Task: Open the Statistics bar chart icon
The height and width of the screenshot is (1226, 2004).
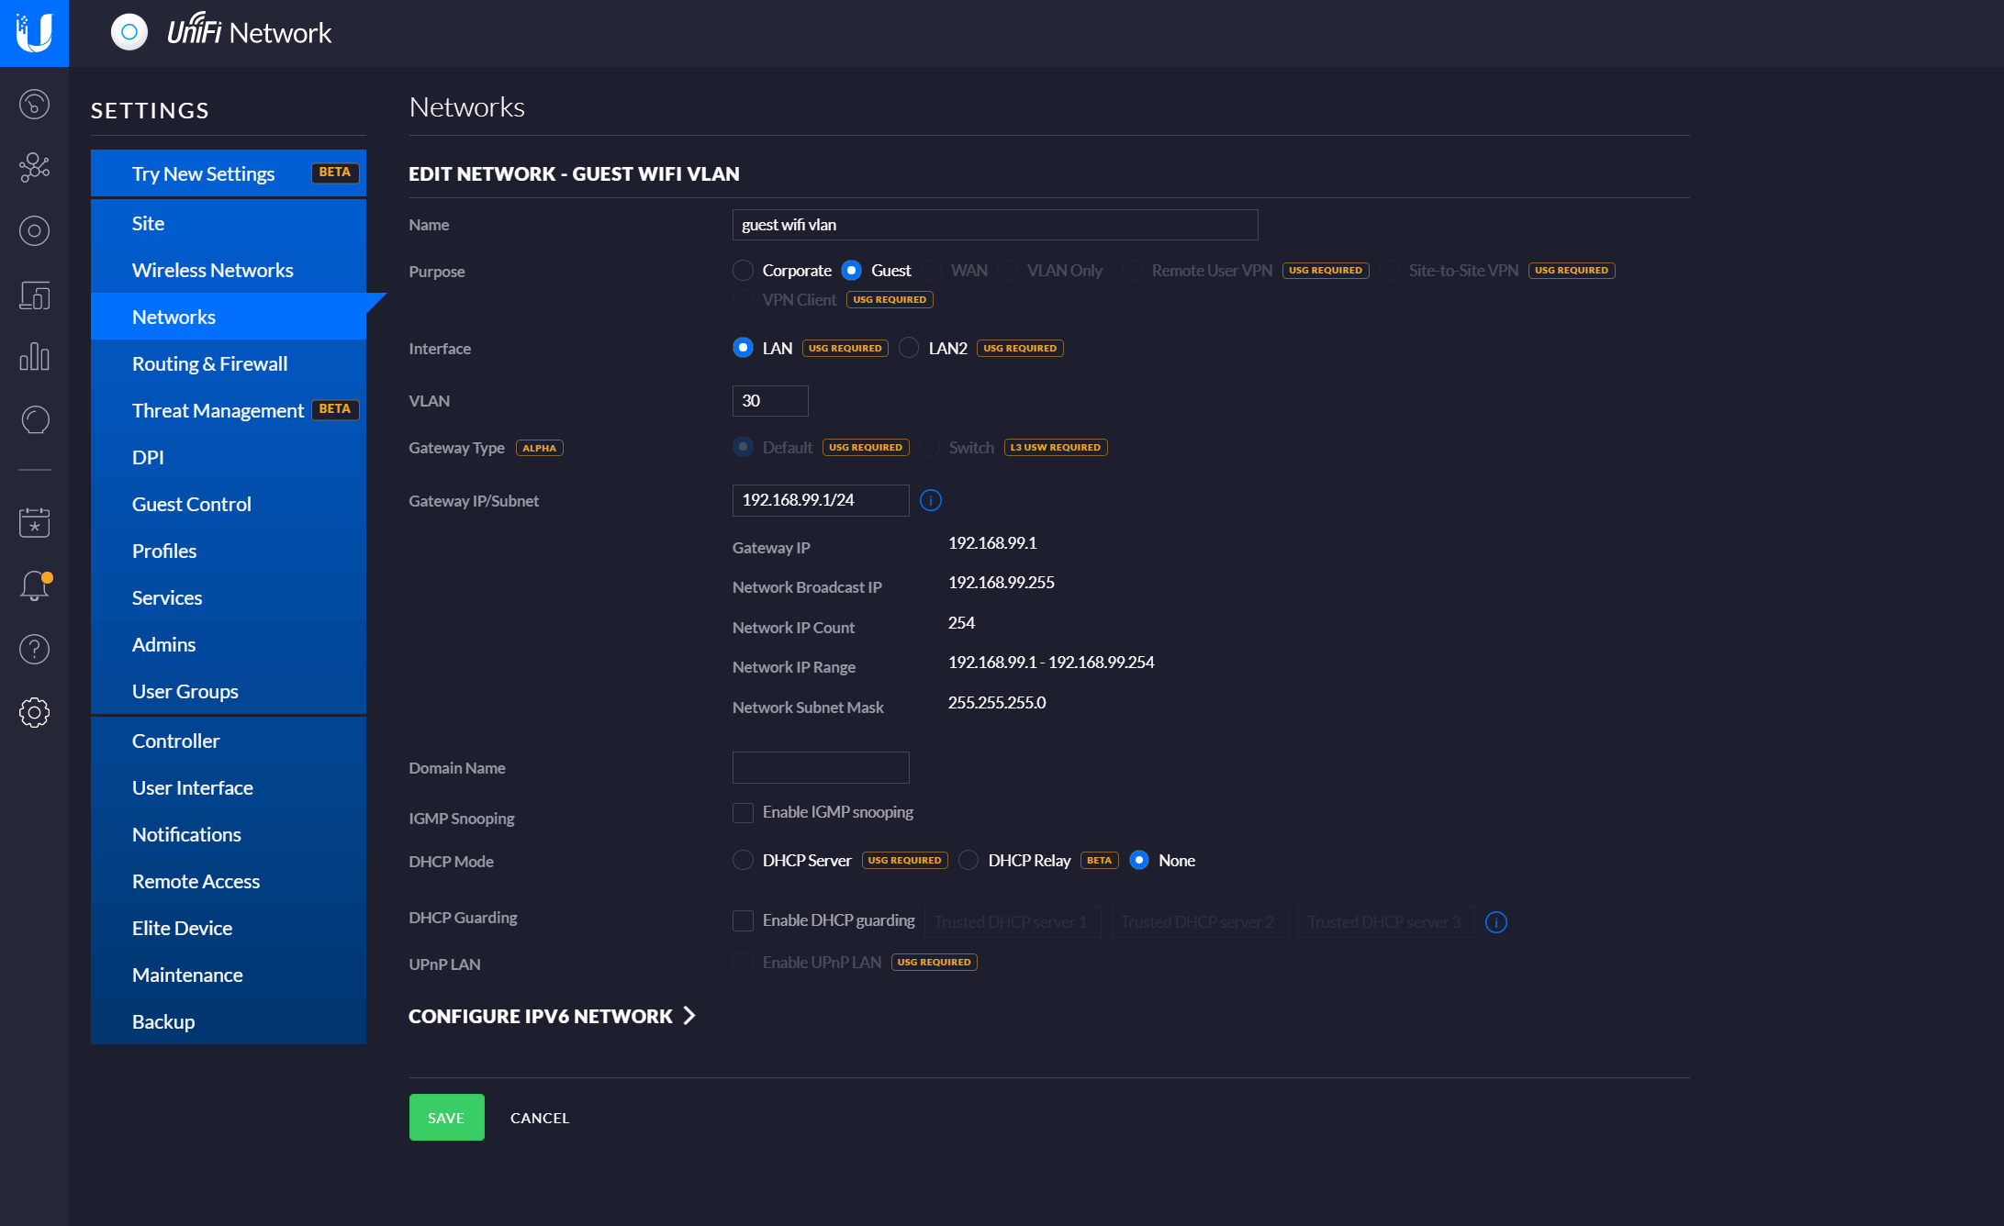Action: (34, 357)
